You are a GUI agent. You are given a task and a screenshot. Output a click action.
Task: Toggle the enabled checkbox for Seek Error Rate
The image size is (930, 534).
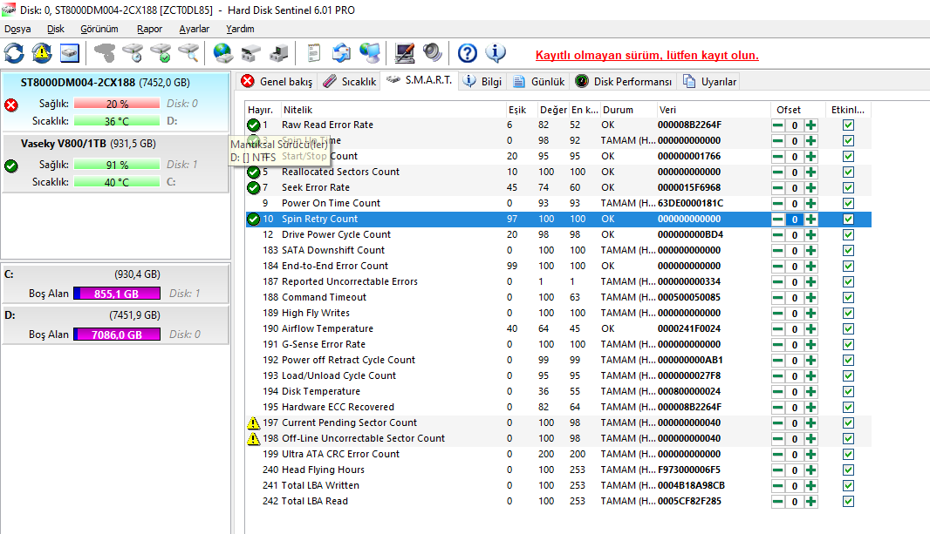[848, 187]
